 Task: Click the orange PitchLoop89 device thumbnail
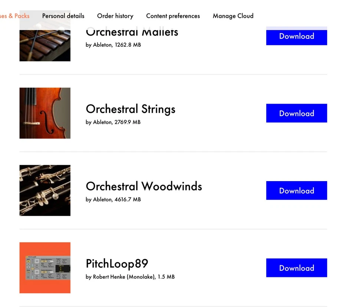[45, 268]
